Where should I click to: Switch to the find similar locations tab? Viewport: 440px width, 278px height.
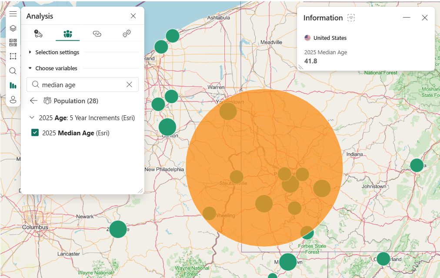click(127, 34)
